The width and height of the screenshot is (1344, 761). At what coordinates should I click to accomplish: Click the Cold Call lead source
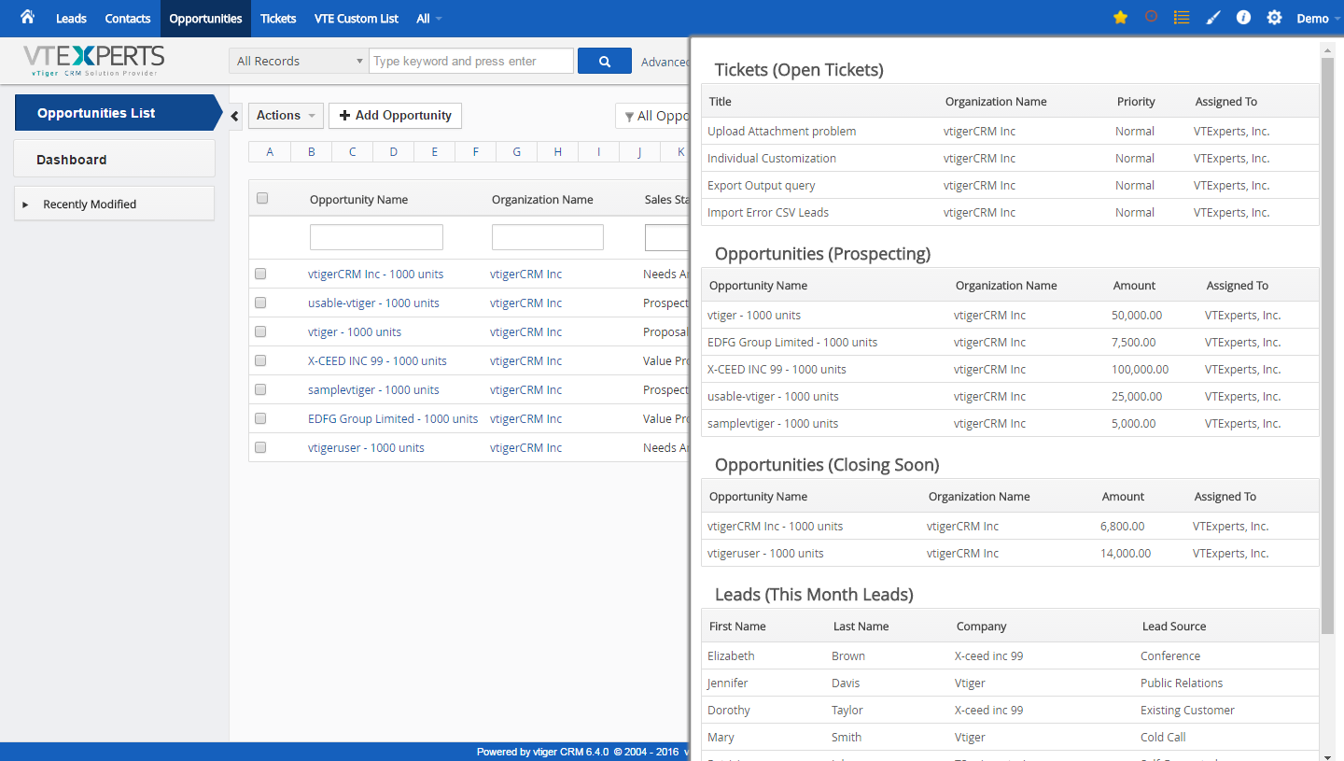(x=1163, y=737)
